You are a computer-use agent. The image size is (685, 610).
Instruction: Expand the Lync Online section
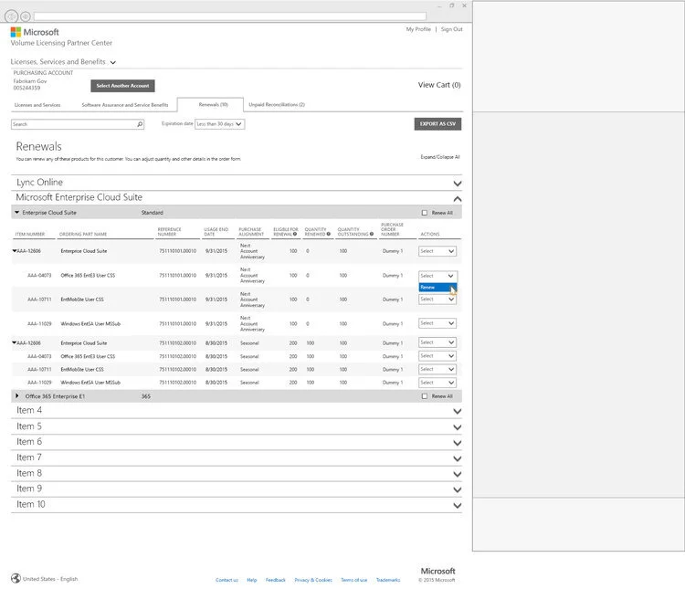(x=457, y=184)
